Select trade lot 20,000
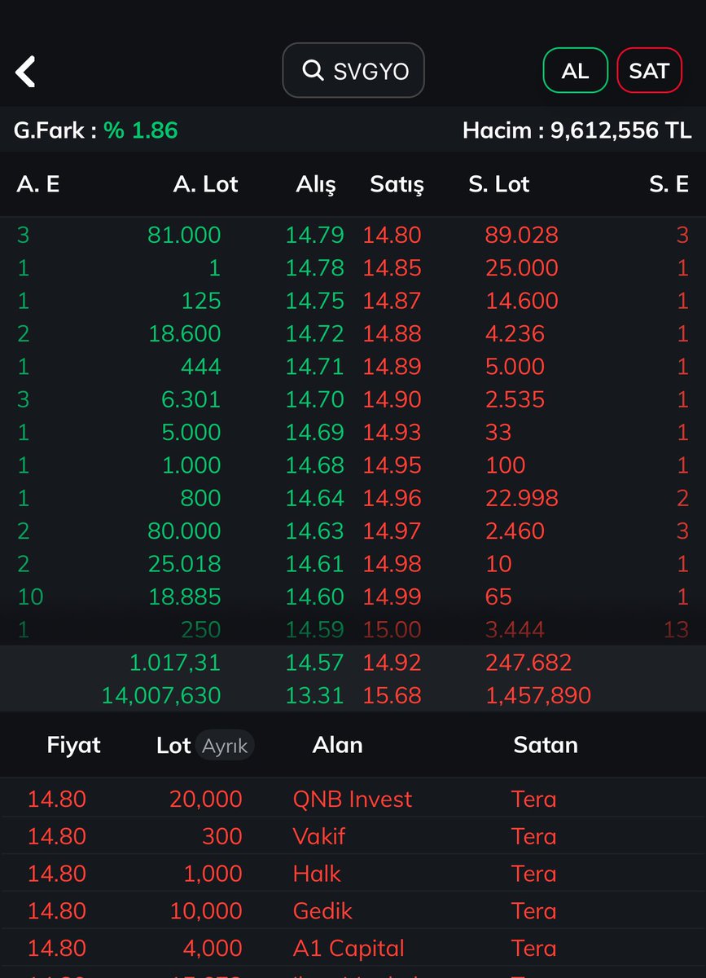The height and width of the screenshot is (978, 706). [206, 800]
